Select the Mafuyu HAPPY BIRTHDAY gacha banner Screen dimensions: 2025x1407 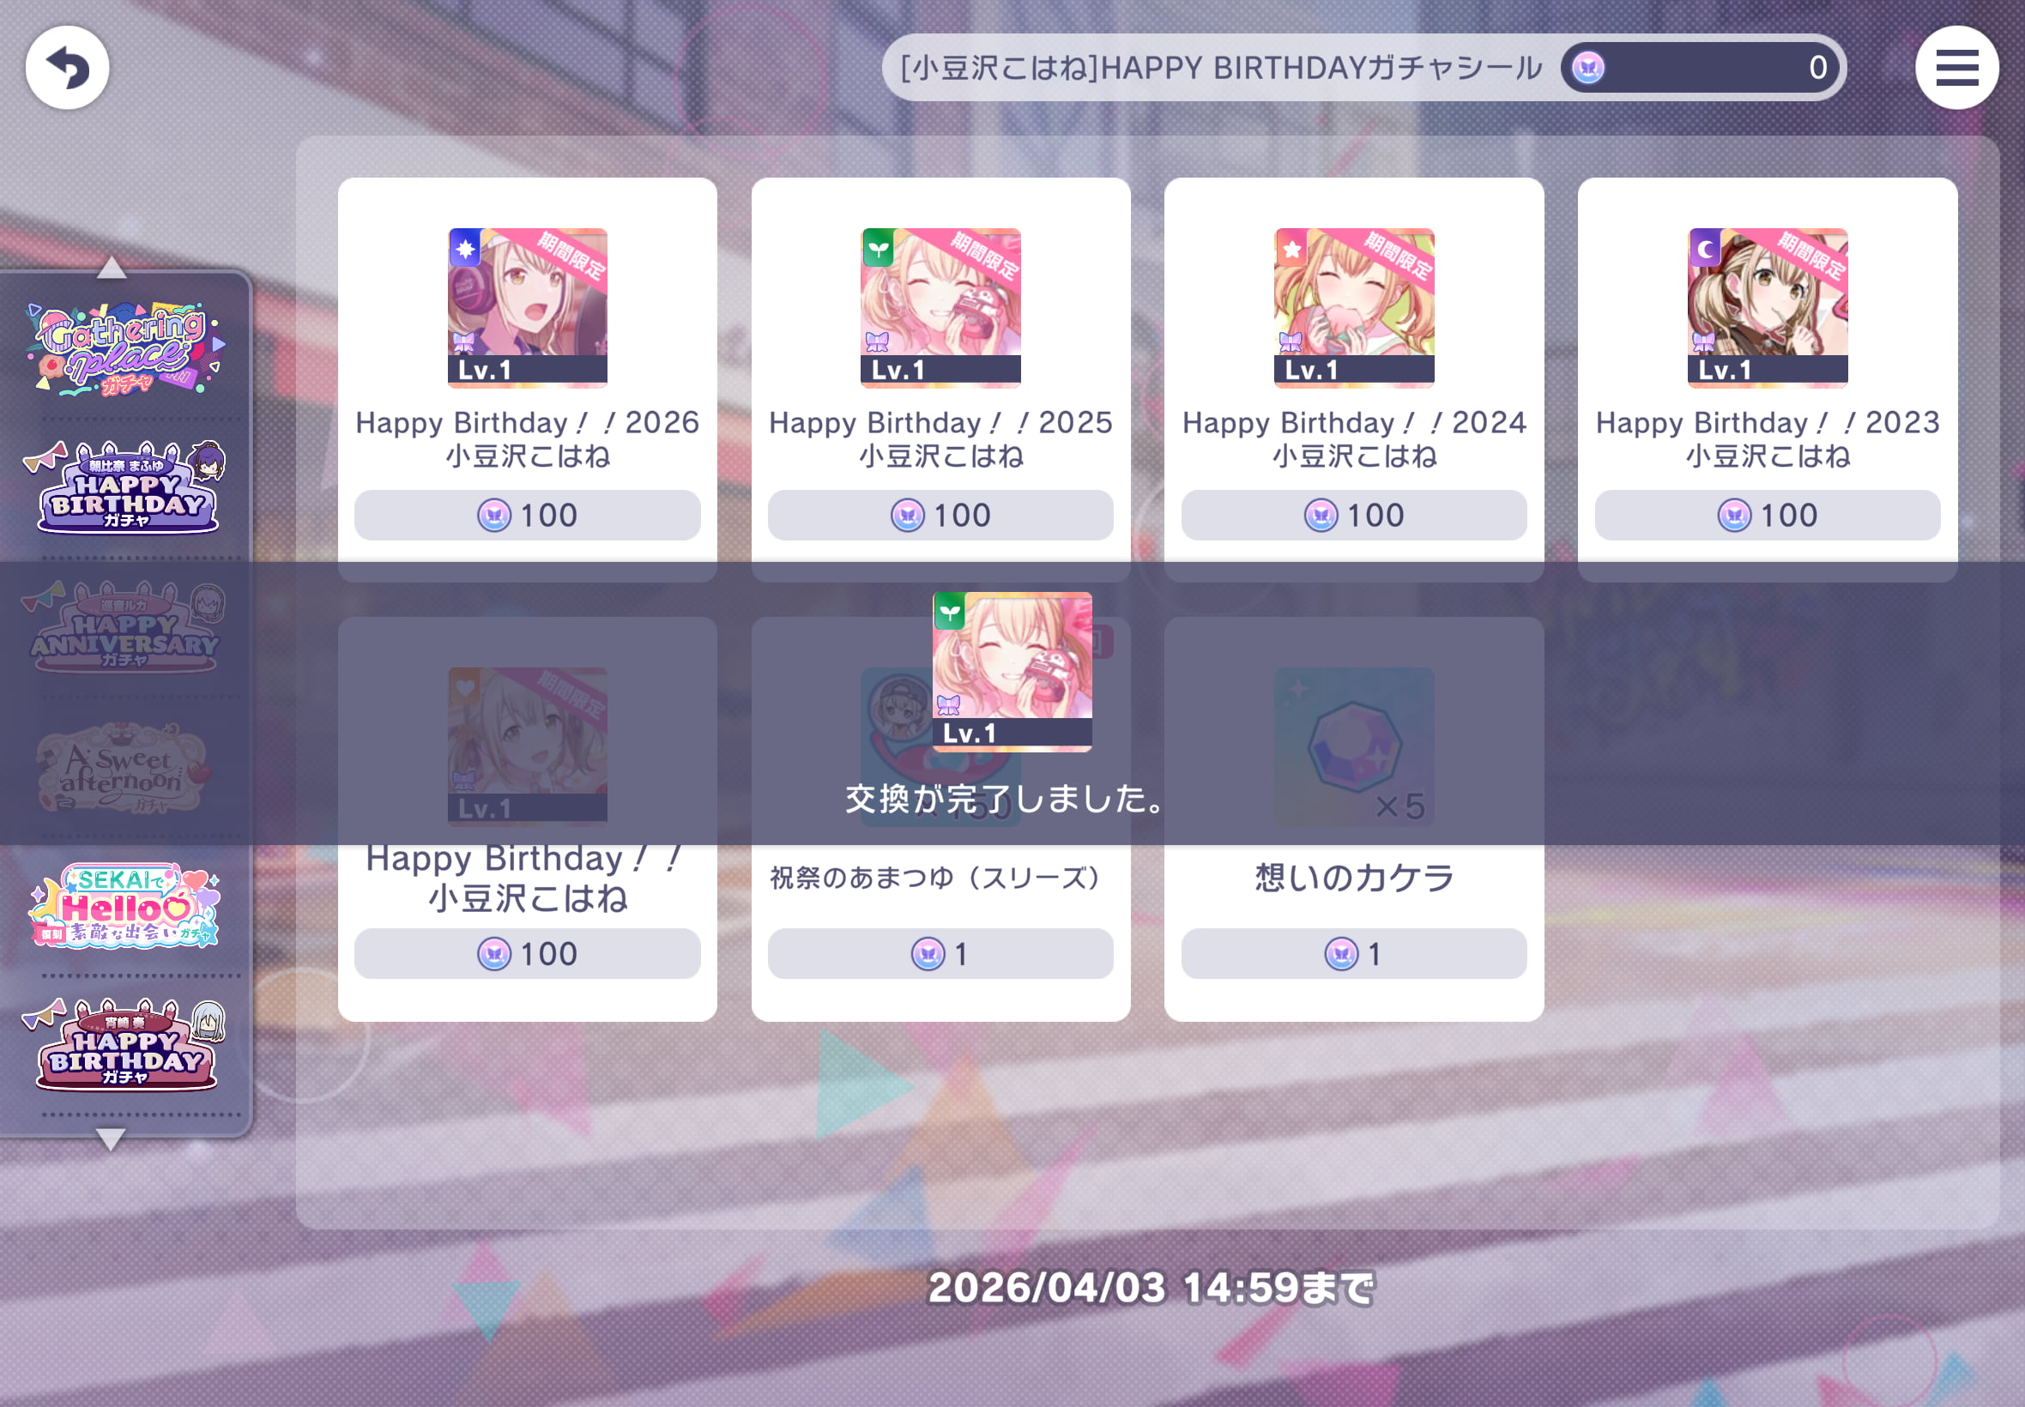[124, 486]
